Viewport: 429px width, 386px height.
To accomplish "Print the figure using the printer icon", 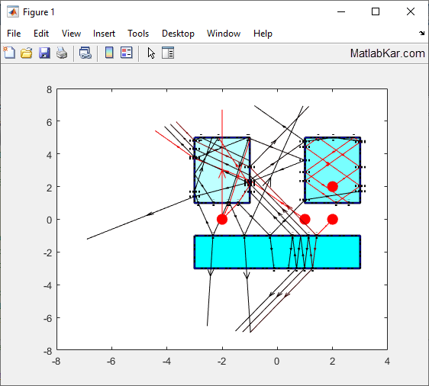I will point(62,53).
